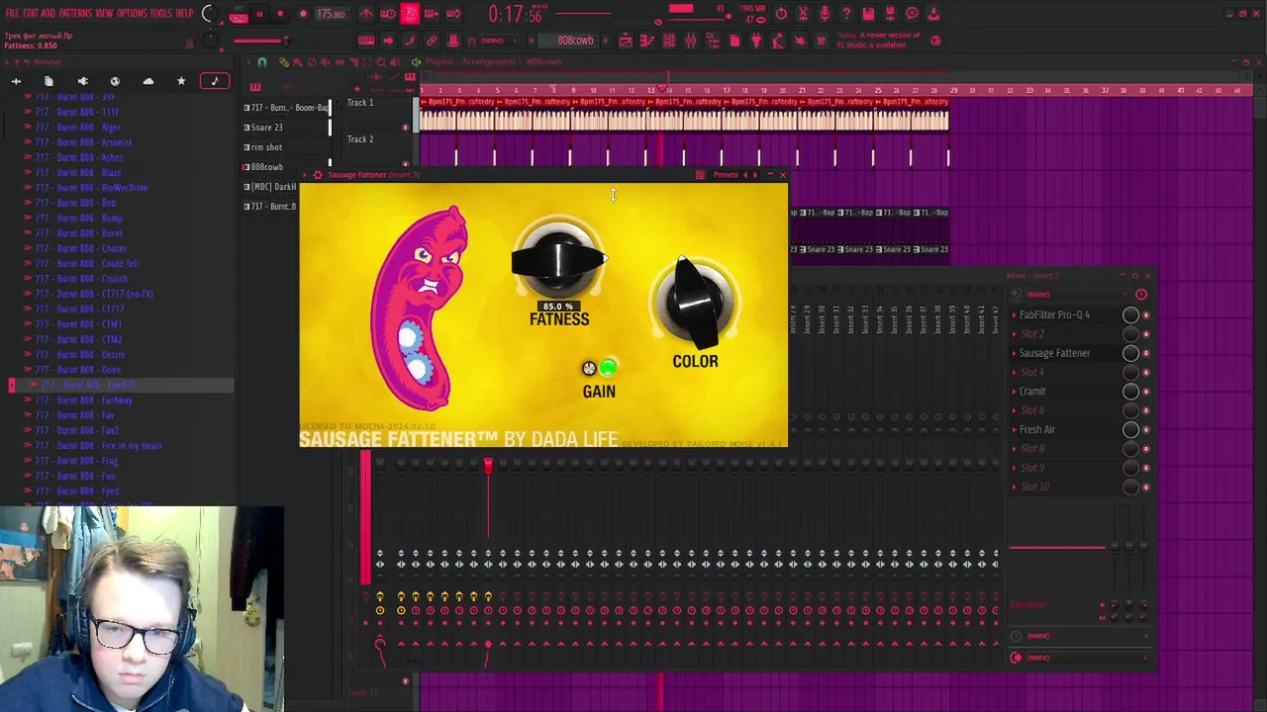
Task: Adjust the small GAIN knob
Action: [x=589, y=369]
